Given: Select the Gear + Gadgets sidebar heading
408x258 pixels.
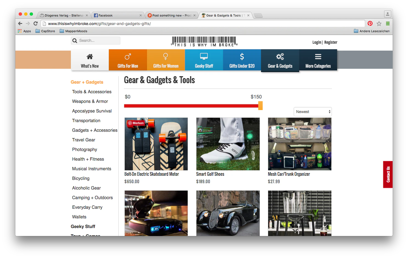Looking at the screenshot, I should 87,82.
